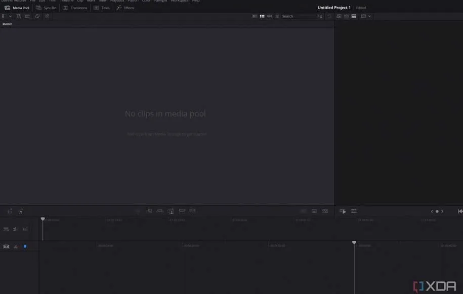Click the playhead on the lower timeline
Viewport: 463px width, 294px height.
tap(354, 243)
